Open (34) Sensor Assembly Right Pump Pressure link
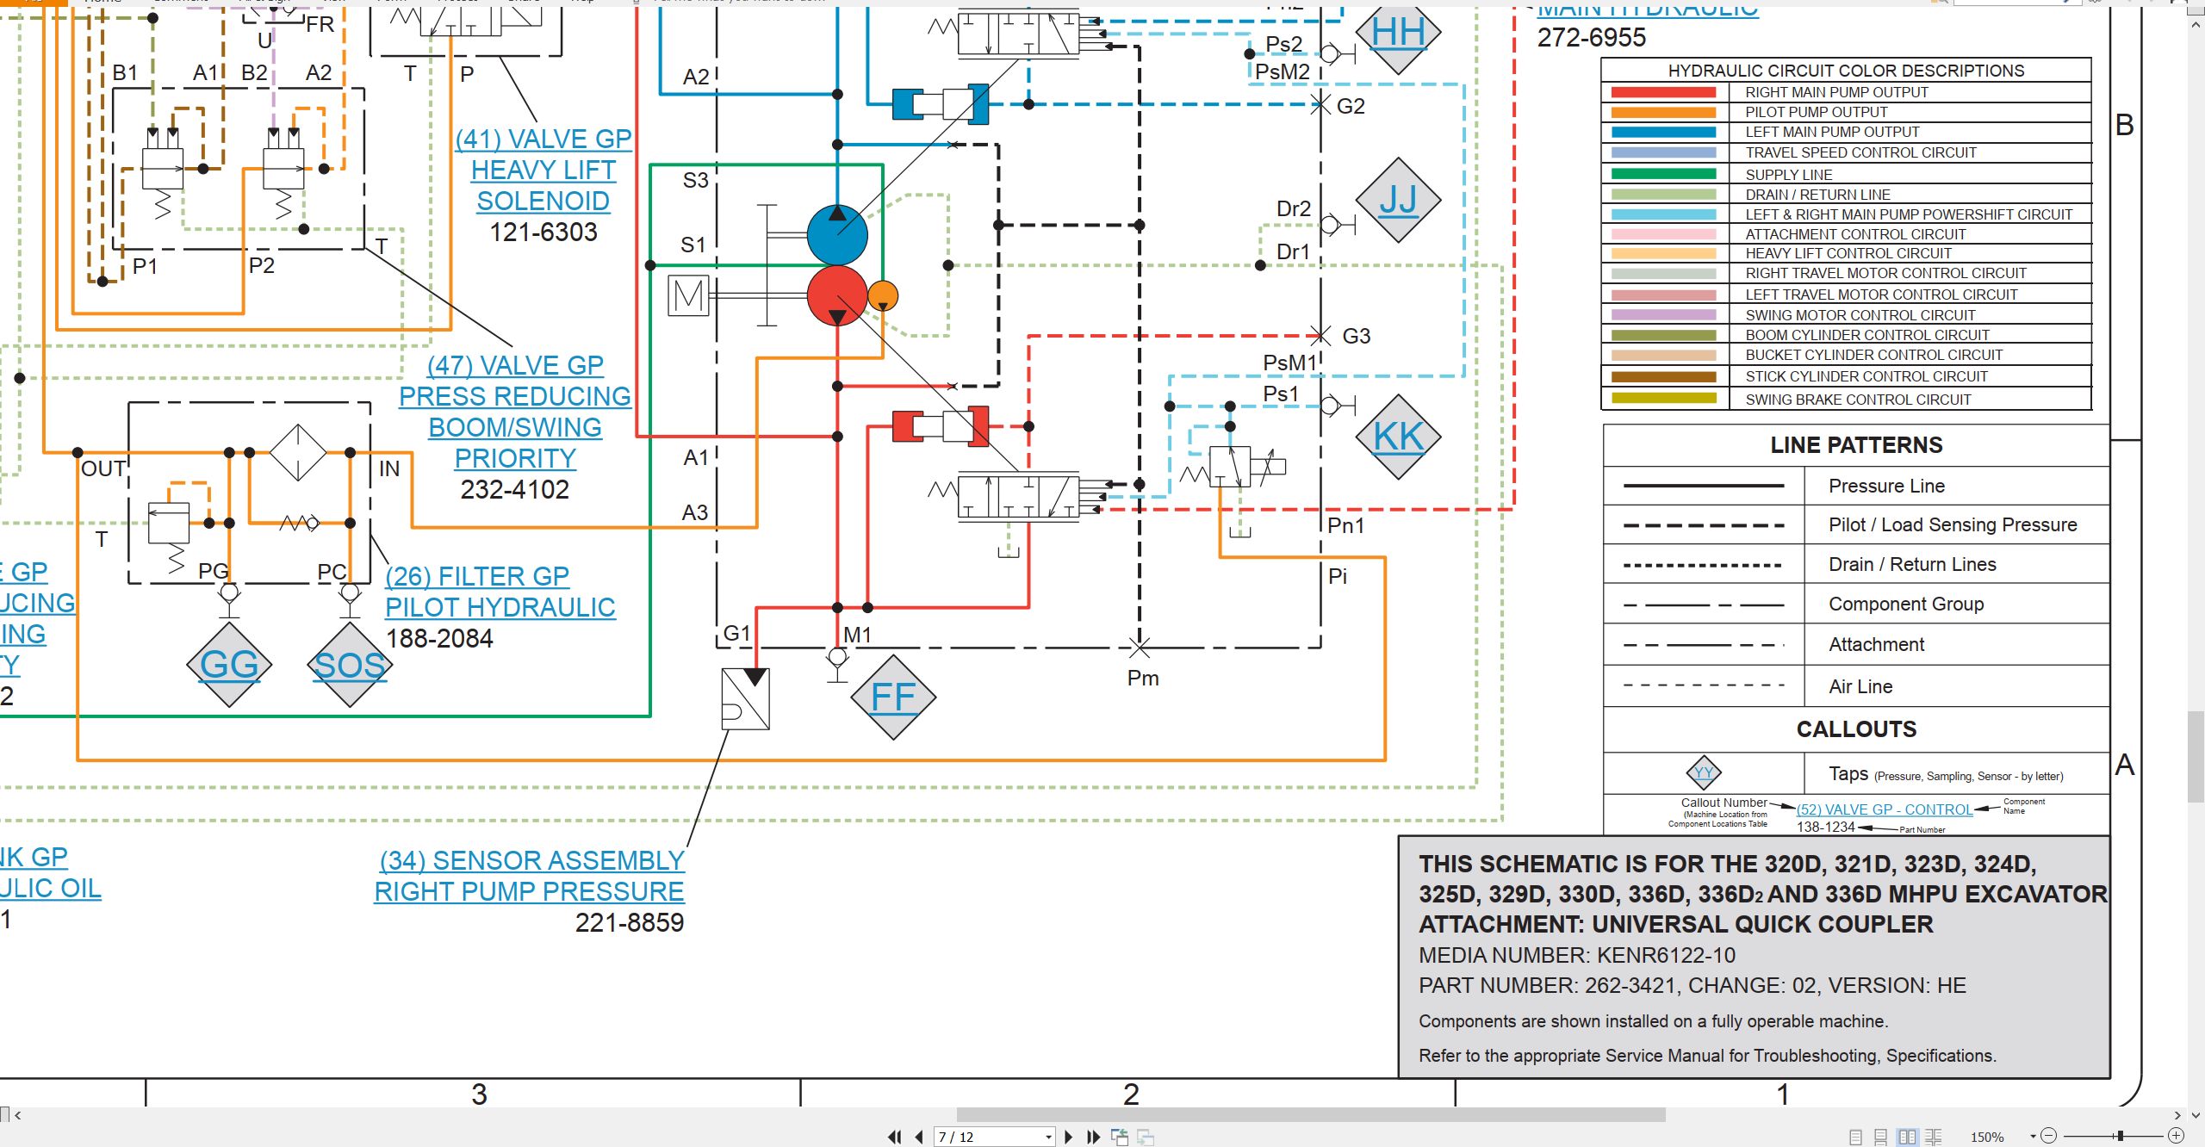The width and height of the screenshot is (2205, 1147). (x=530, y=876)
